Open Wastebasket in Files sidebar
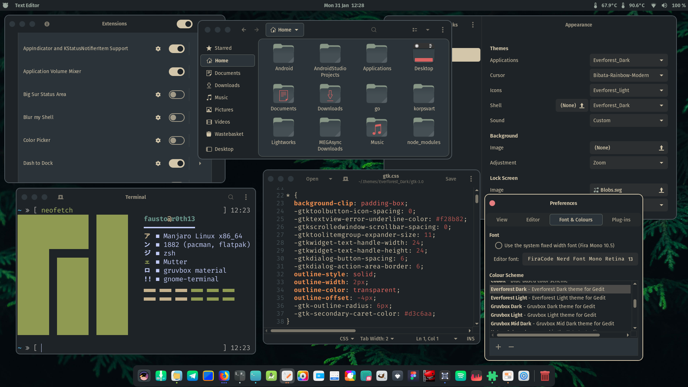The height and width of the screenshot is (387, 688). click(x=227, y=134)
